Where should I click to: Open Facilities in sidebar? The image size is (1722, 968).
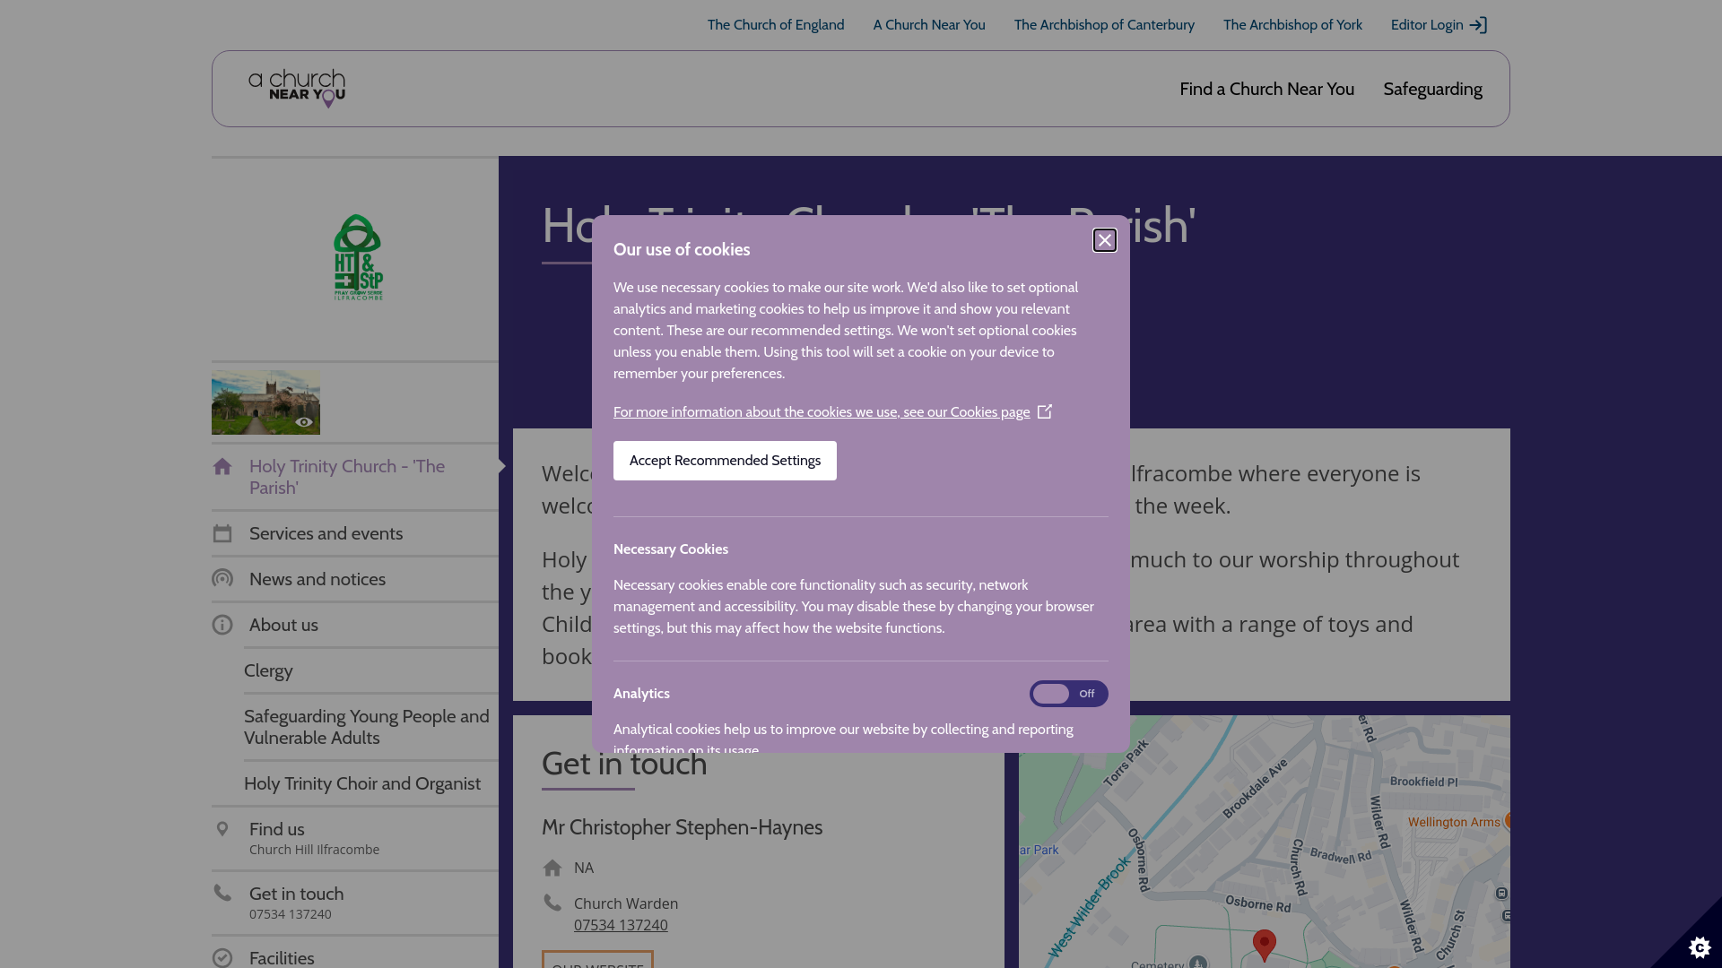click(282, 957)
